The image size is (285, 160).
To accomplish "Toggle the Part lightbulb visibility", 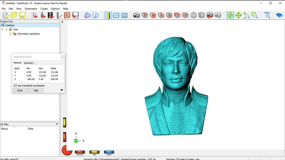I will [x=6, y=30].
